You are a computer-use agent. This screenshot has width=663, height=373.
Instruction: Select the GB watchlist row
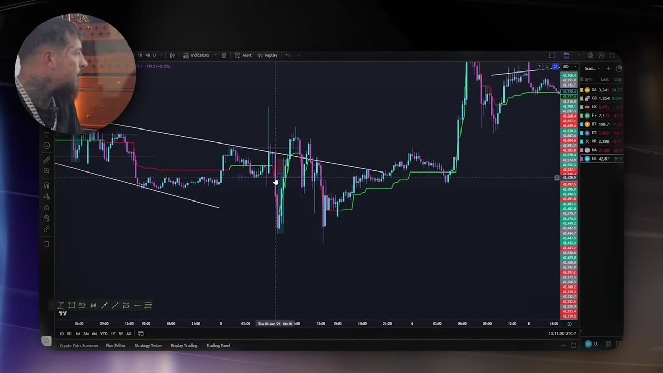(x=601, y=98)
